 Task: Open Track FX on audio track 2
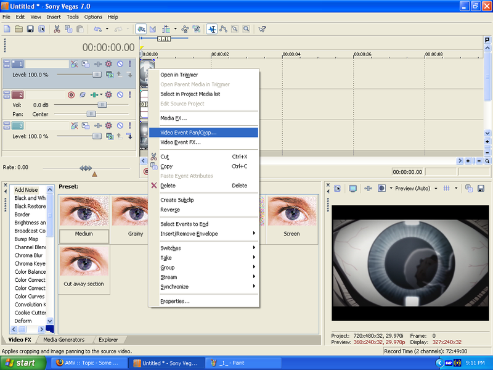click(108, 95)
